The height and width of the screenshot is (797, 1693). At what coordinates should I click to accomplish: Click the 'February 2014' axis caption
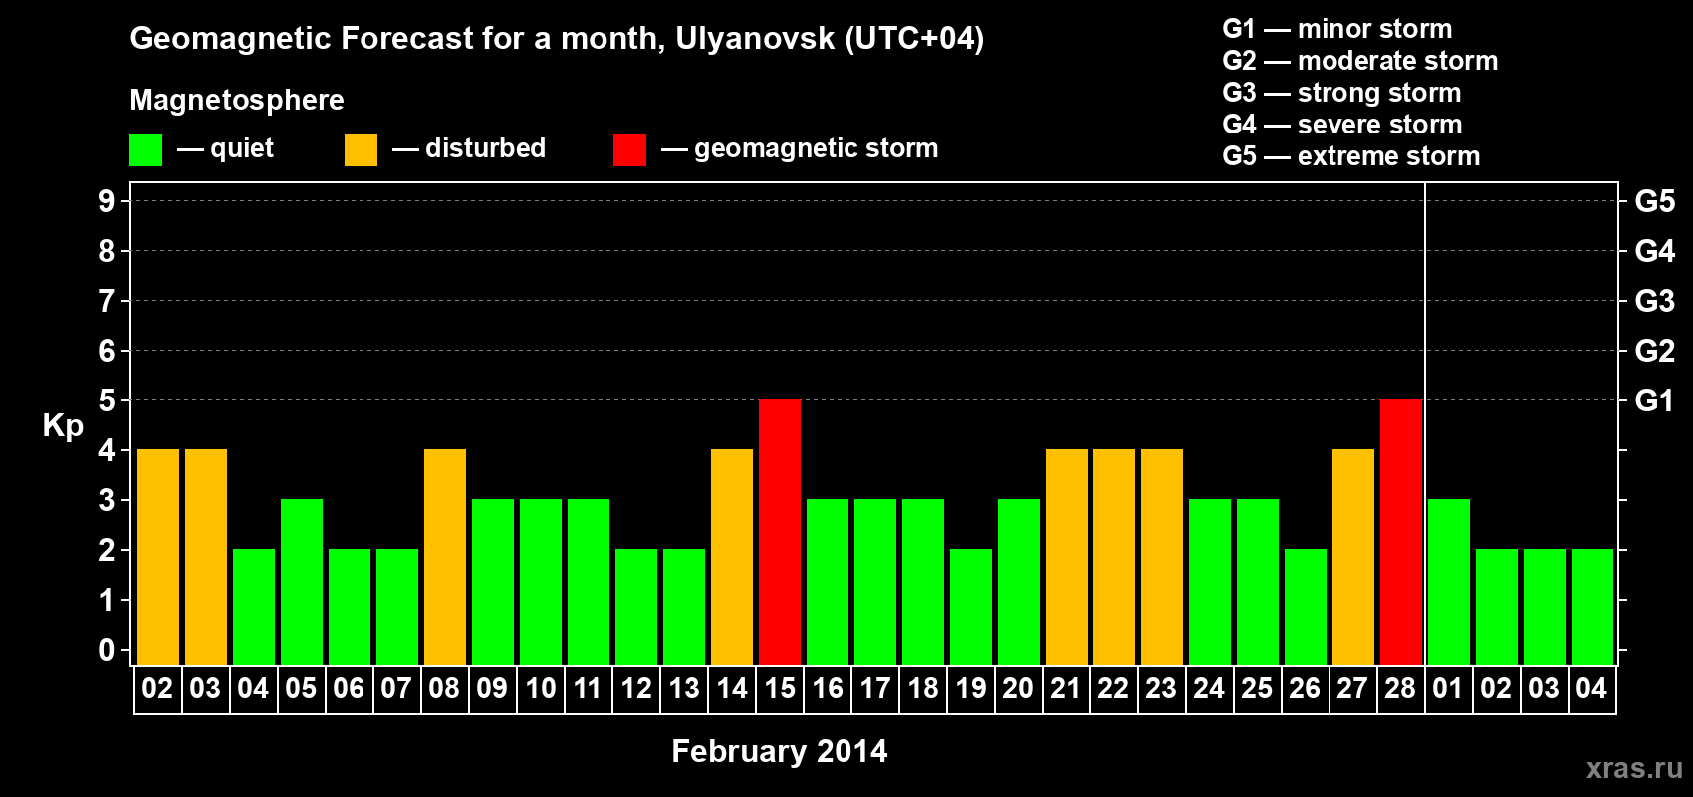780,751
